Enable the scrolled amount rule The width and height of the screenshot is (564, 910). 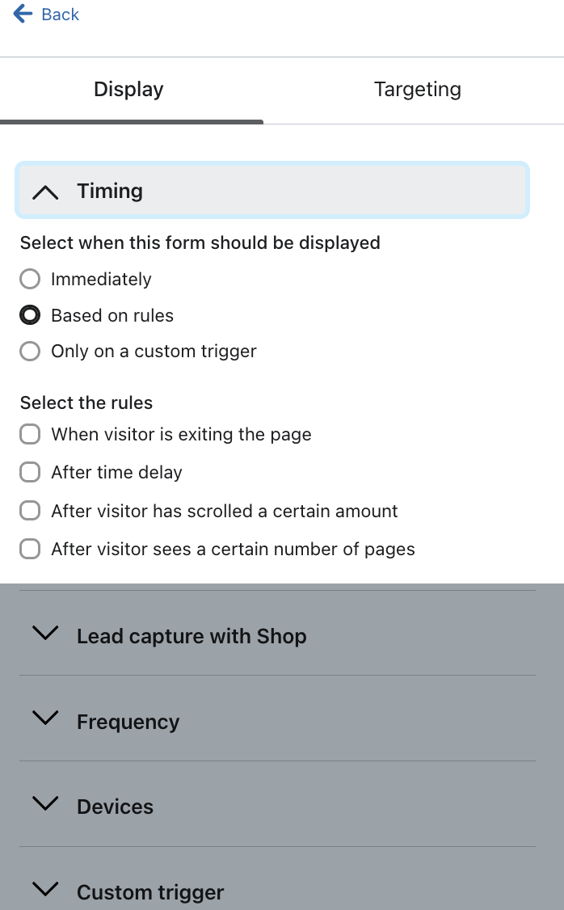pyautogui.click(x=30, y=510)
